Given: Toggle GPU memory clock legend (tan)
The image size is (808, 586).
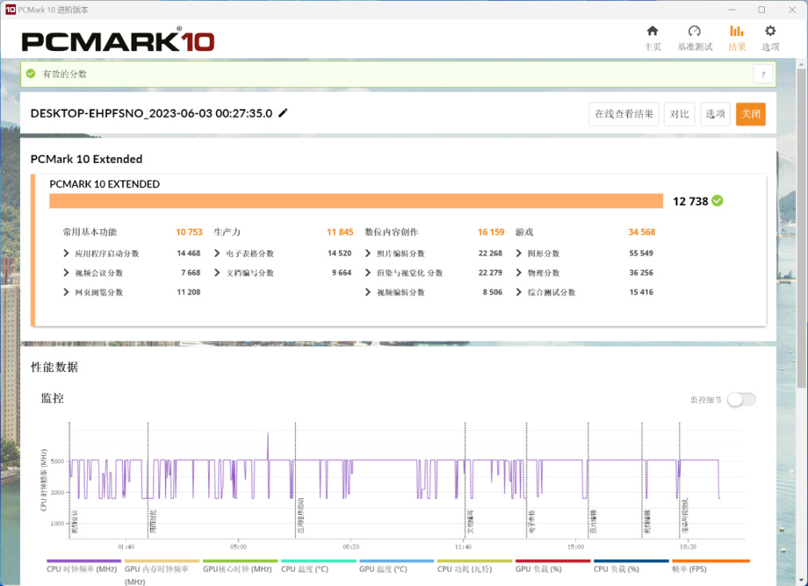Looking at the screenshot, I should point(161,572).
